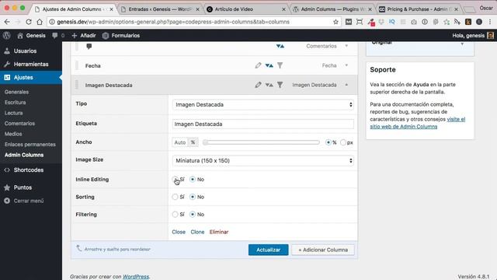Choose percent width unit radio

pos(328,142)
